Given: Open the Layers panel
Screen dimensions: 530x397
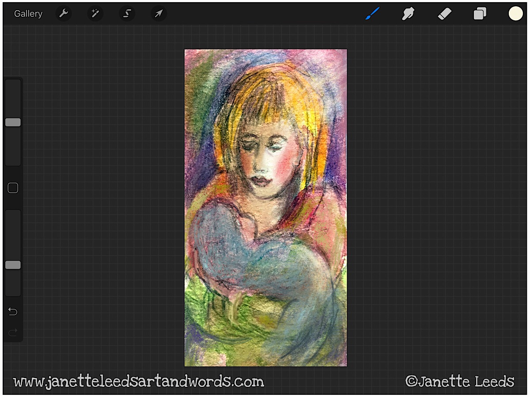Looking at the screenshot, I should pos(480,14).
